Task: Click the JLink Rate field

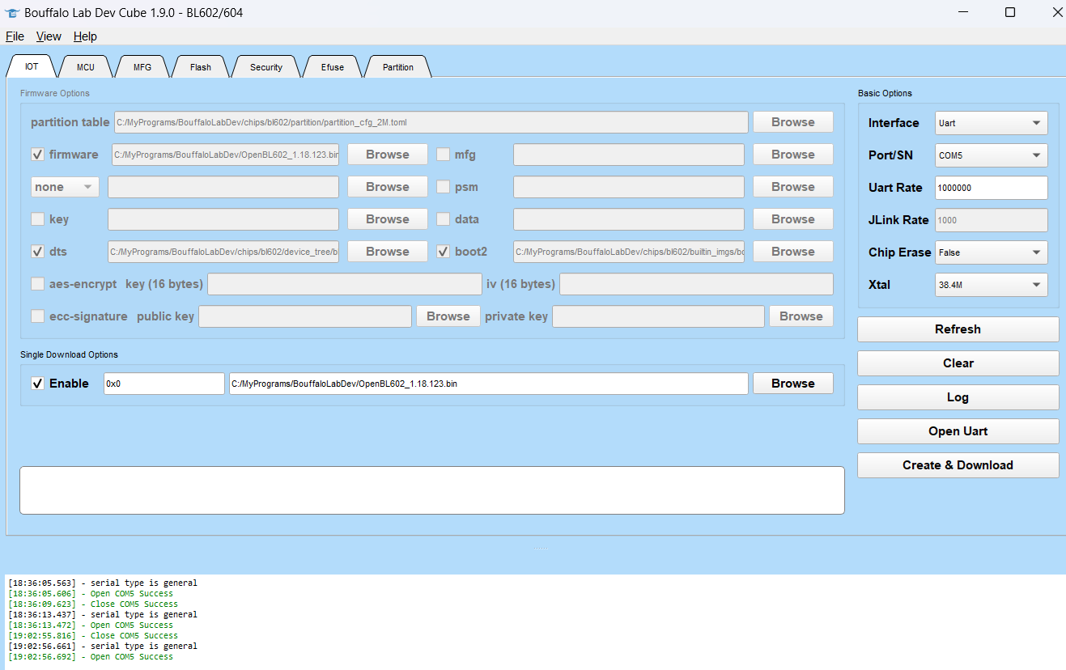Action: coord(992,220)
